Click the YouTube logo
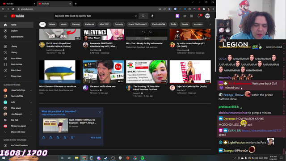The image size is (286, 161). 17,16
